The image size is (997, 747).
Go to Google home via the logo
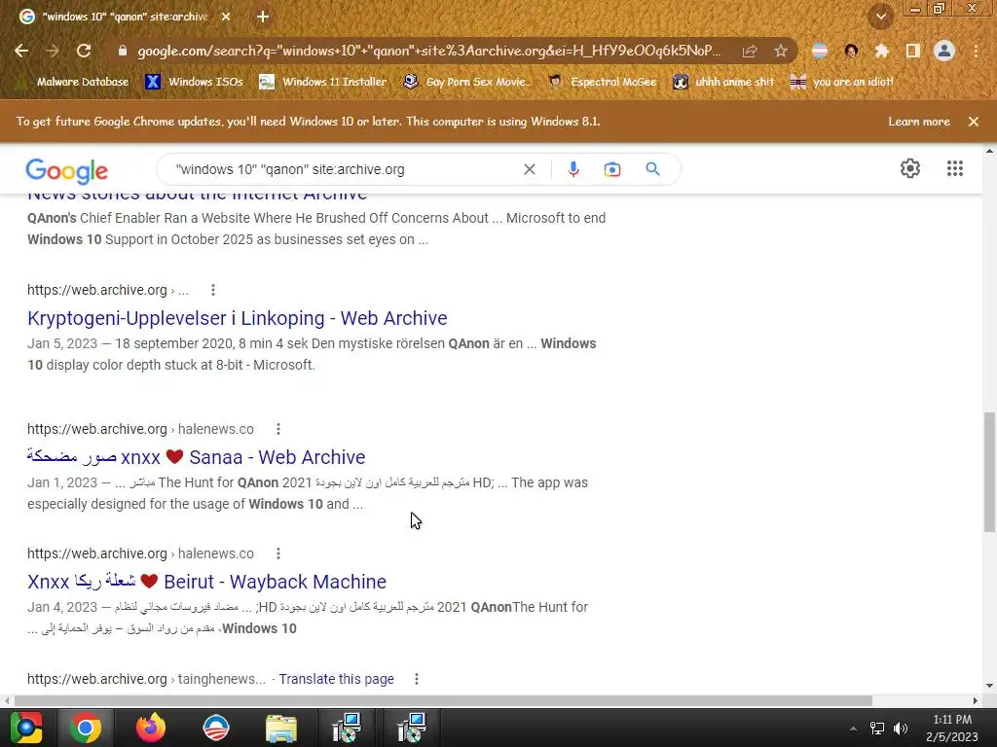[x=67, y=171]
